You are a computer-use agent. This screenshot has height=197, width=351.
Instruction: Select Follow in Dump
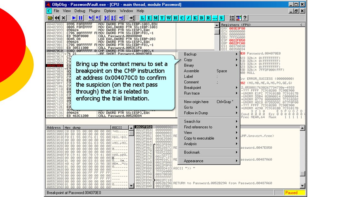click(209, 113)
